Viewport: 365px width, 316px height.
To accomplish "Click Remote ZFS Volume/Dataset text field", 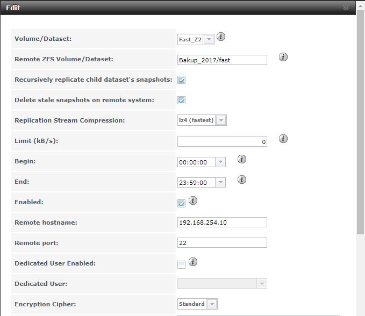I will tap(222, 60).
